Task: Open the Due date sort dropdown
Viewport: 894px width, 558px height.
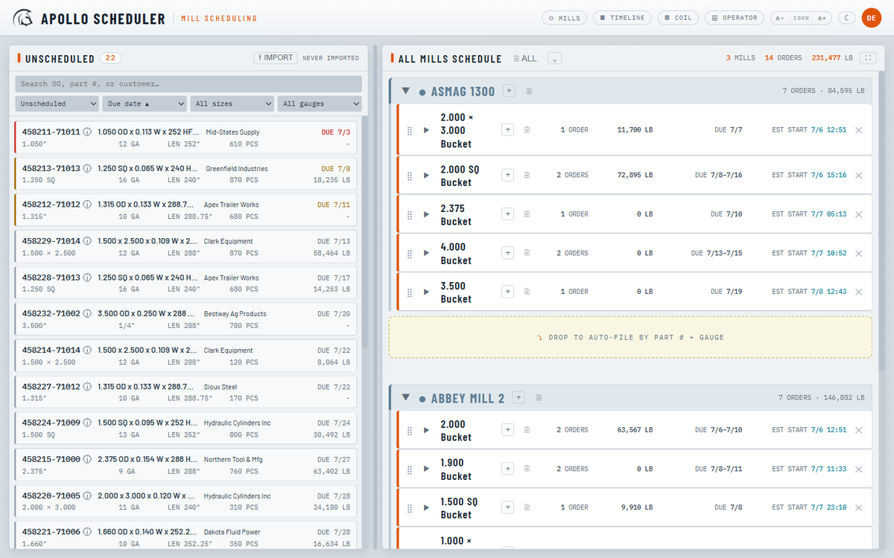Action: 145,104
